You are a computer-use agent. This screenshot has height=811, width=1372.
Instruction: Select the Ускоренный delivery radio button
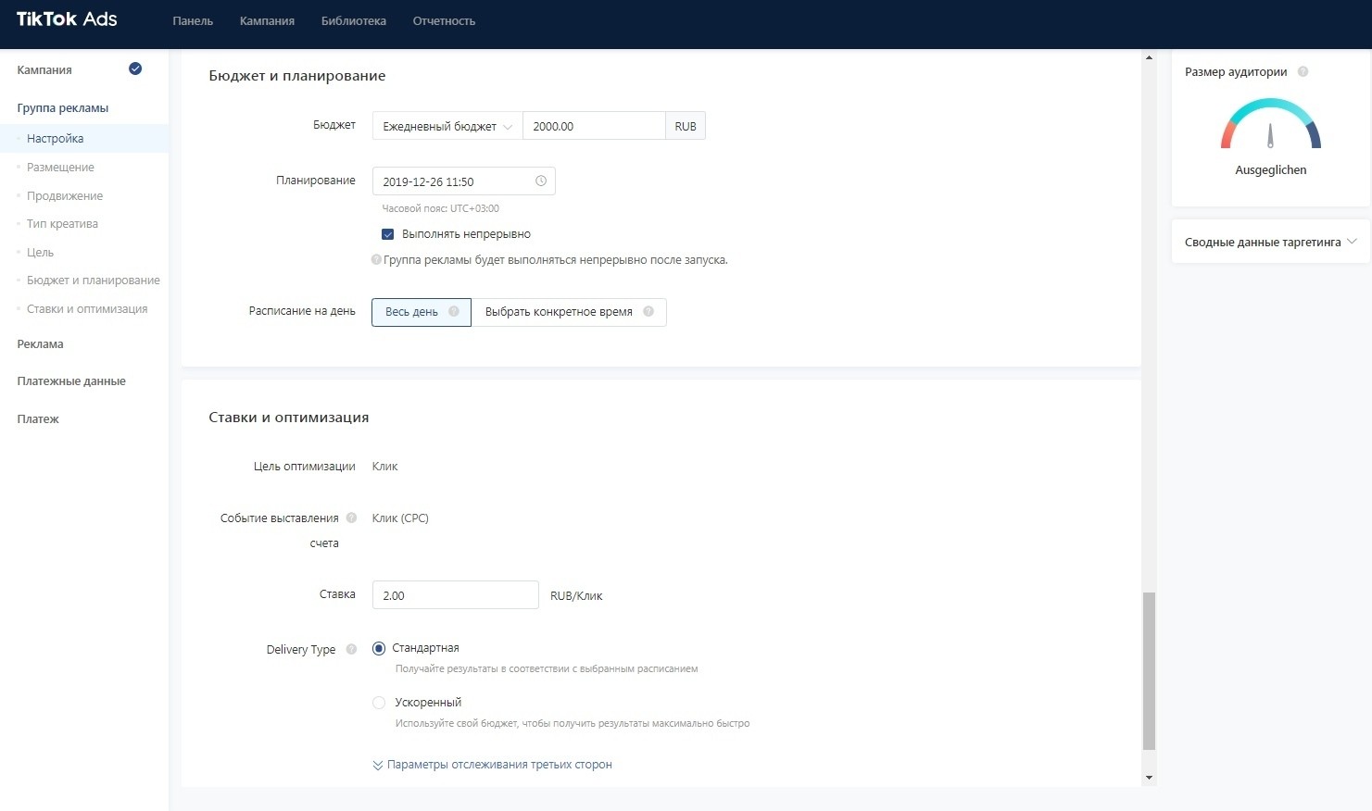click(378, 703)
